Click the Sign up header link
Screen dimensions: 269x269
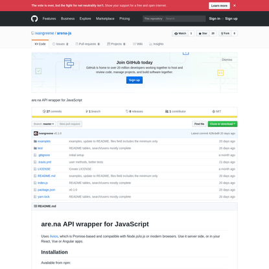point(231,19)
